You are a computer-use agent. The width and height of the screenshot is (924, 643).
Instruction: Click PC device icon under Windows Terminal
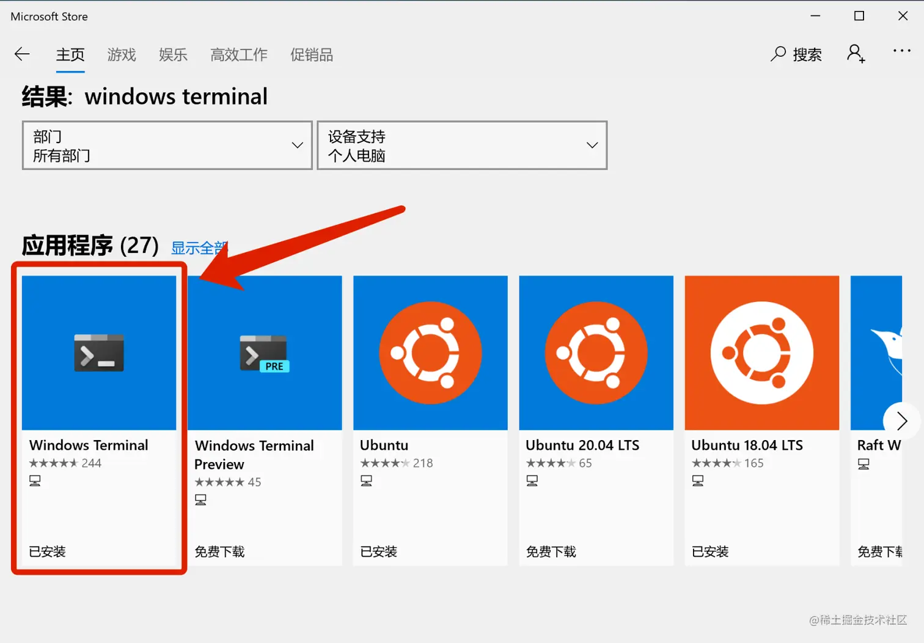[x=35, y=481]
